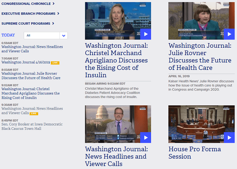Open 6:59AM News Headlines and Viewer Calls listing

tap(32, 49)
